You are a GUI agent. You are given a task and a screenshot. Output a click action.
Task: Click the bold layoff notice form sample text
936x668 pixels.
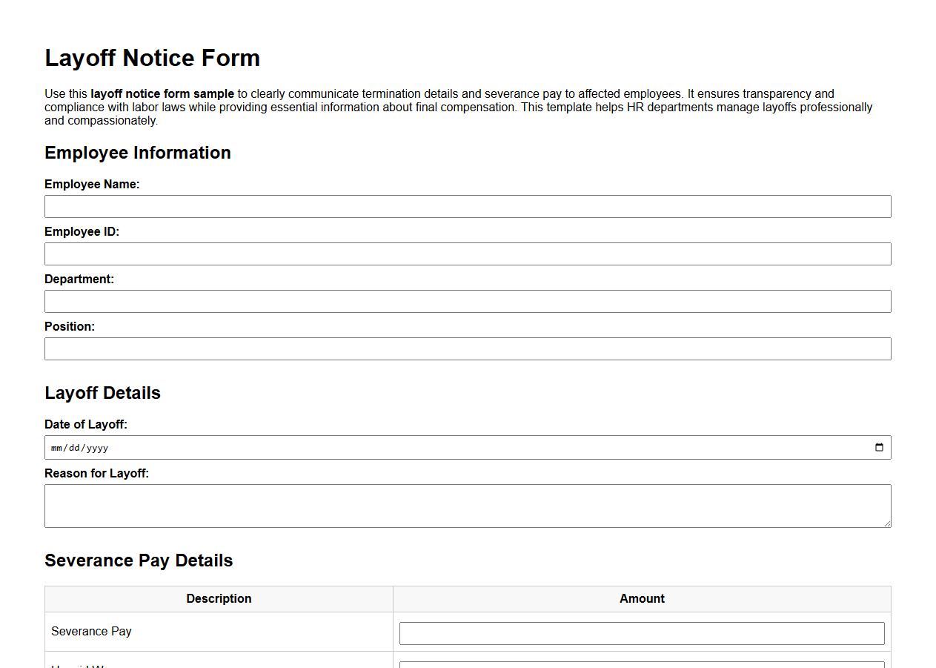tap(161, 93)
